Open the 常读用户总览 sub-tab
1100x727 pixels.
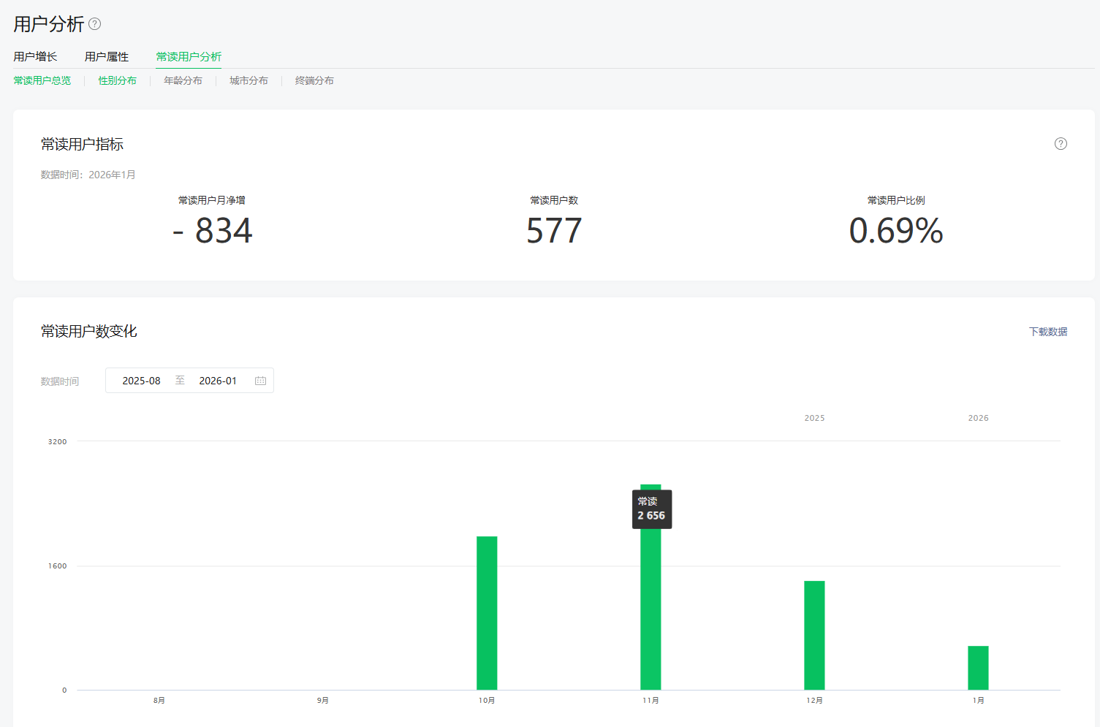pyautogui.click(x=42, y=81)
